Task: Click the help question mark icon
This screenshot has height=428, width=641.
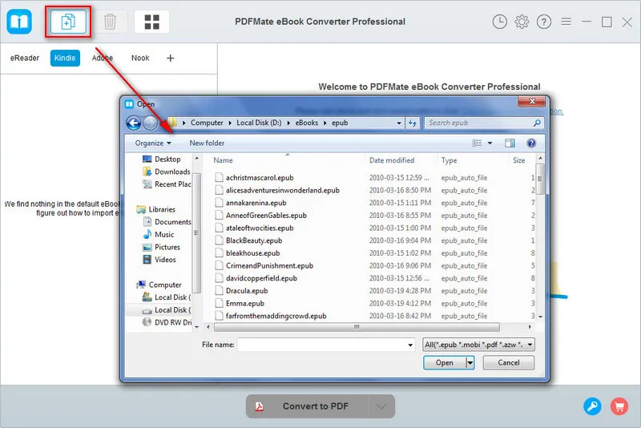Action: [x=544, y=22]
